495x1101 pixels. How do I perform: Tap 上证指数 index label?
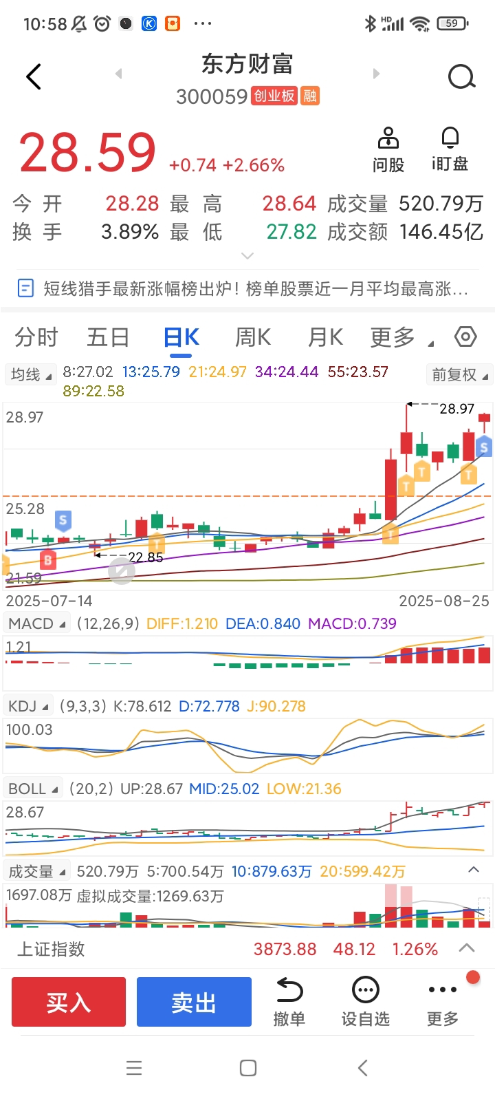coord(51,949)
